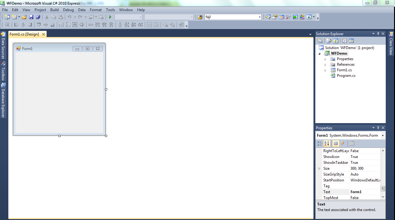Open the Project menu
The height and width of the screenshot is (220, 395).
coord(40,10)
